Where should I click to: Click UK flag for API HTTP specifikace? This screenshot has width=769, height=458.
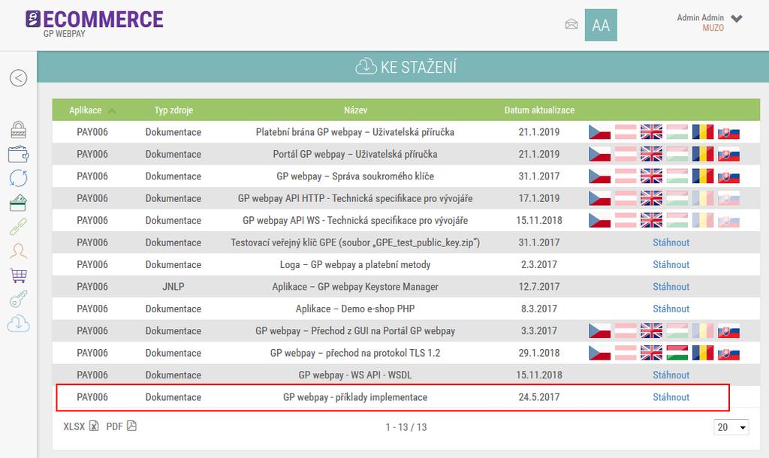(x=651, y=198)
